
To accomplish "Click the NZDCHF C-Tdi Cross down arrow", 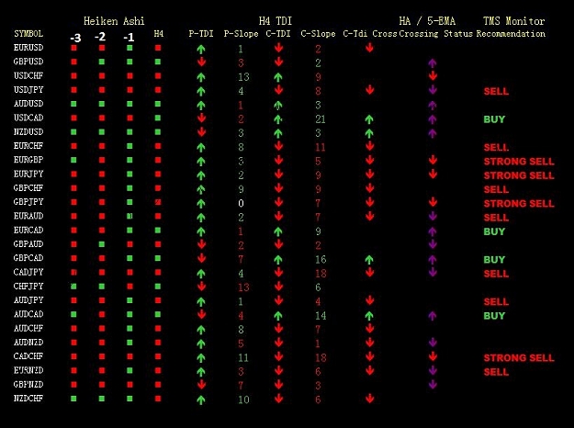I will point(370,399).
